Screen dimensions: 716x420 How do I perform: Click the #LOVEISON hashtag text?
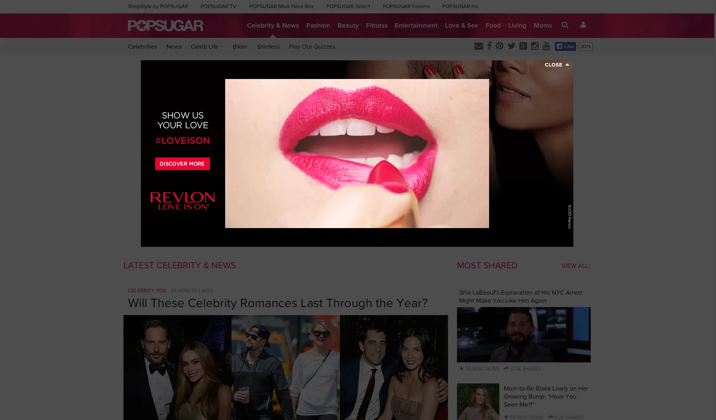click(182, 141)
